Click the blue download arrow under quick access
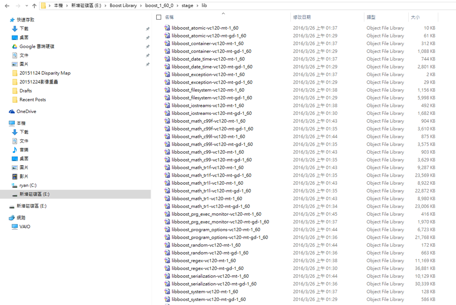 [15, 28]
